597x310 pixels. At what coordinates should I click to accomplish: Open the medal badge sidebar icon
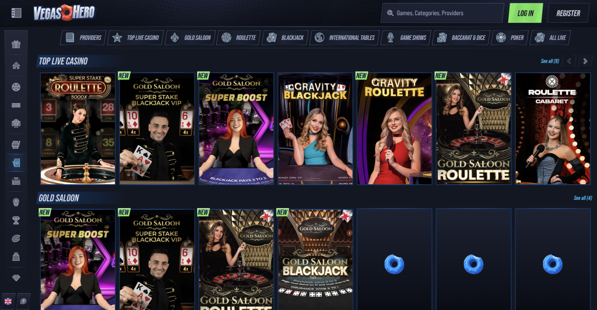[x=16, y=202]
